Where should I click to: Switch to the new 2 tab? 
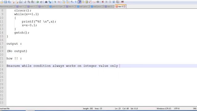click(x=32, y=6)
